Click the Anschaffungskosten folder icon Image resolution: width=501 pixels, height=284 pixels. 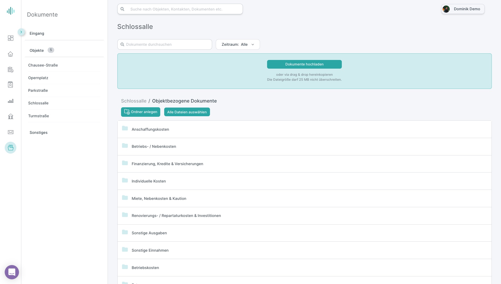pyautogui.click(x=125, y=128)
